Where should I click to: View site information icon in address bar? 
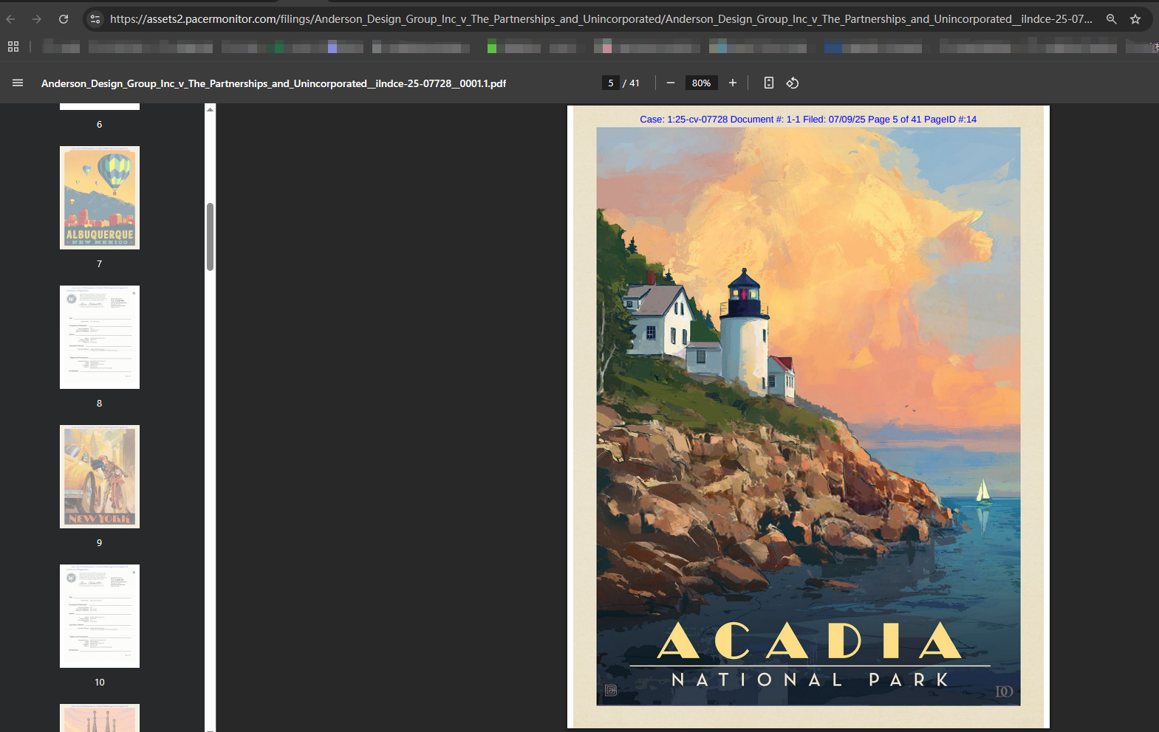point(95,19)
